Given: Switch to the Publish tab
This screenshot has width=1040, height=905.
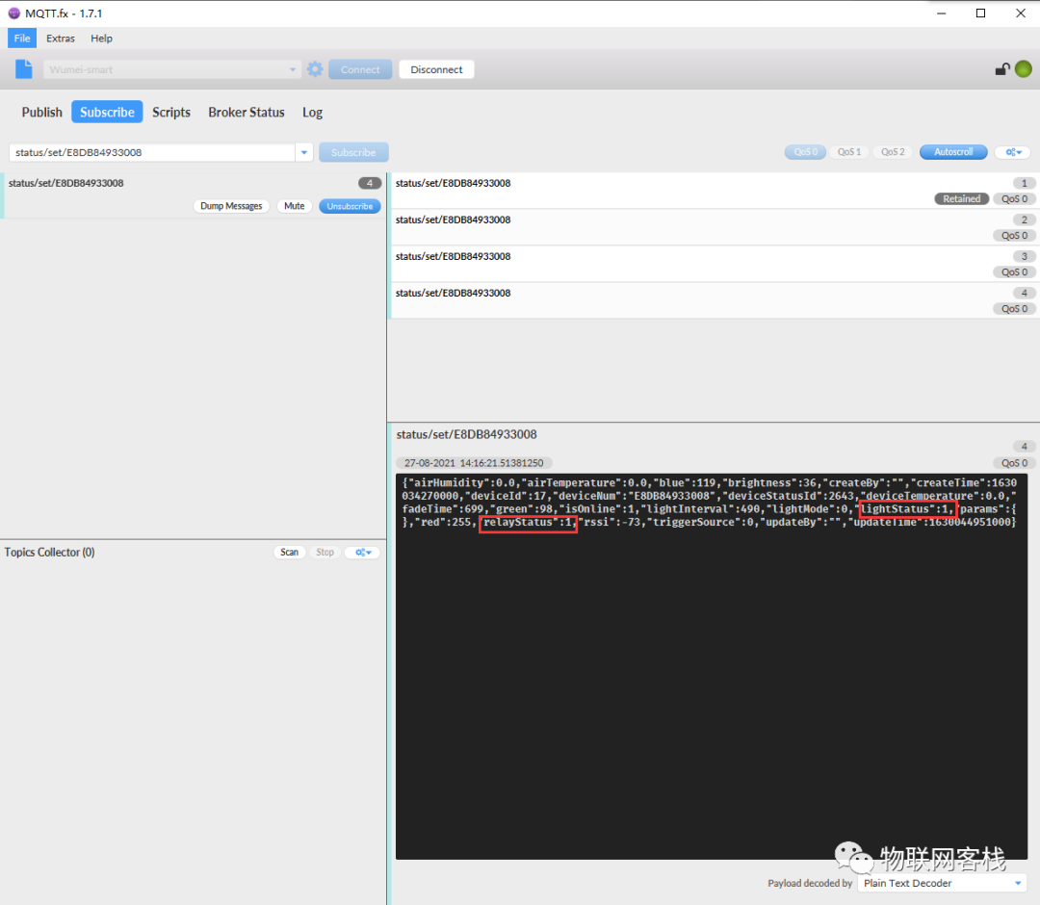Looking at the screenshot, I should pos(41,112).
